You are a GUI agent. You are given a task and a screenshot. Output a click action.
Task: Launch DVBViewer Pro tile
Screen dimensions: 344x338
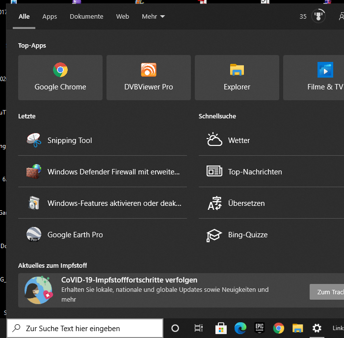(149, 78)
